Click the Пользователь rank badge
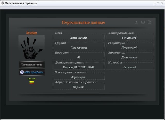The width and height of the screenshot is (165, 120). click(31, 65)
